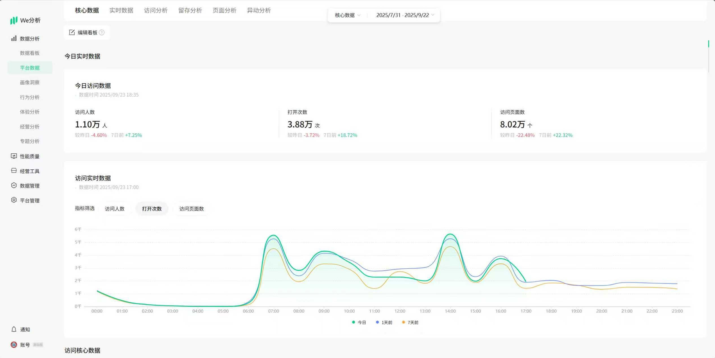Click the 平台管理 settings icon
The height and width of the screenshot is (358, 715).
pos(14,200)
